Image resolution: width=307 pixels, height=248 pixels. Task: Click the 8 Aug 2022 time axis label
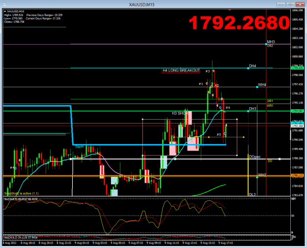point(10,243)
